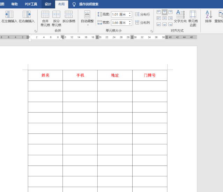Open the AutoFit (自动调整) dropdown
Screen dimensions: 223x192
point(87,18)
